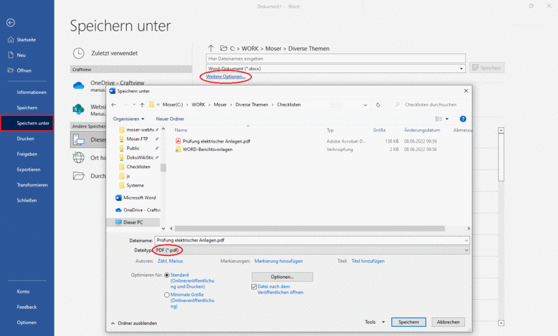Select the Standard optimization radio button
This screenshot has height=336, width=558.
(167, 275)
